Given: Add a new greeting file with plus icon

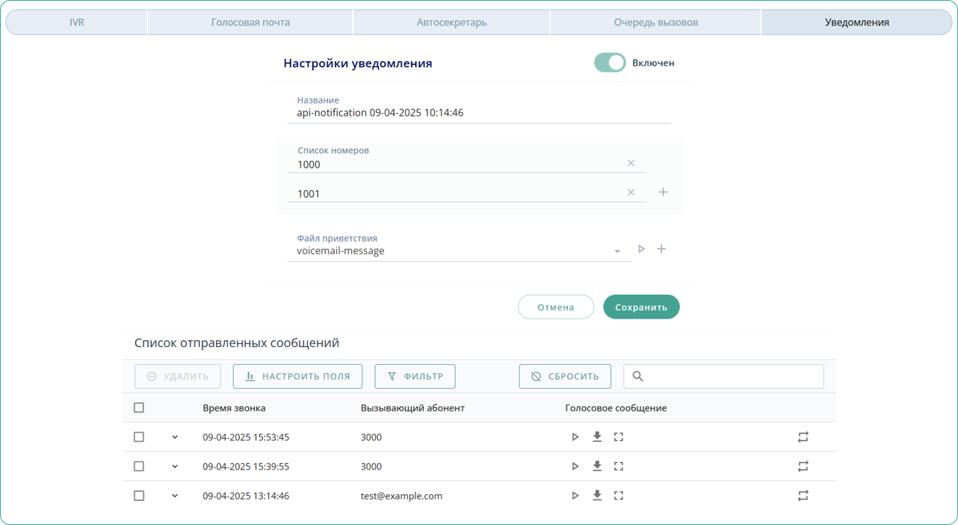Looking at the screenshot, I should pos(661,249).
